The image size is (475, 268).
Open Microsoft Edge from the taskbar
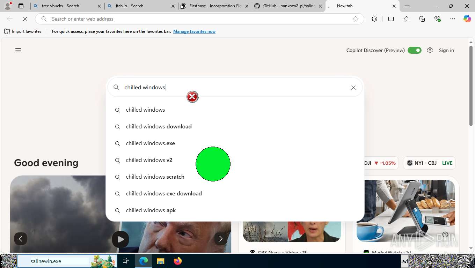point(144,261)
